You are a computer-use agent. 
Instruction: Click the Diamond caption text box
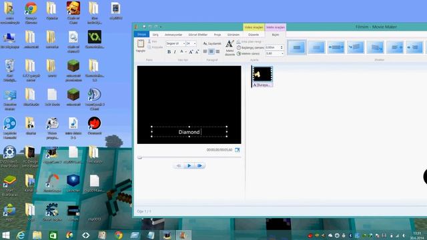click(x=189, y=132)
